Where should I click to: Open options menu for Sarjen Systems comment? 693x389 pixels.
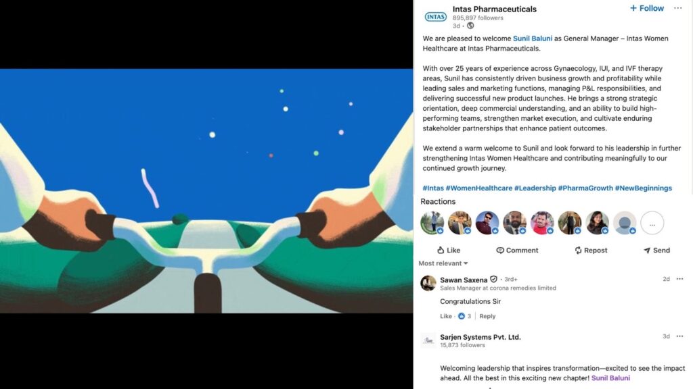679,336
